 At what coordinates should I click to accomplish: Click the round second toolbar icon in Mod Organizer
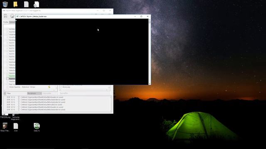coord(12,16)
